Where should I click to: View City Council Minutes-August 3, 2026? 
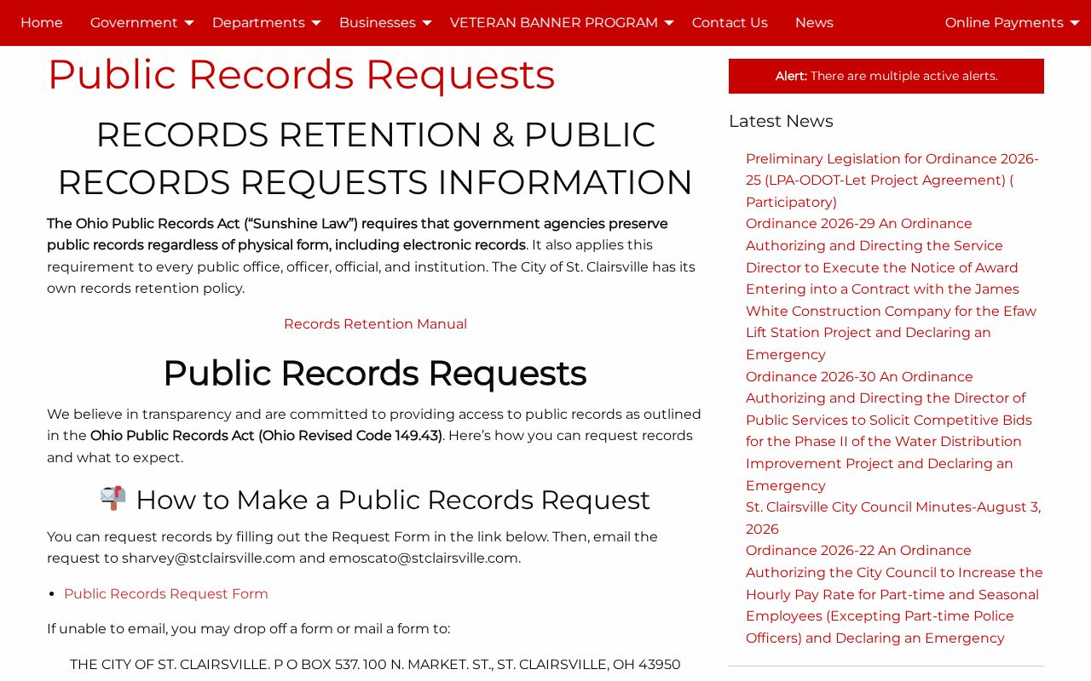[893, 518]
